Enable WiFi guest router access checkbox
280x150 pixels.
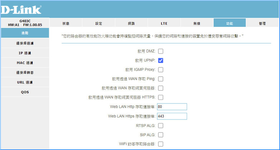coord(160,144)
